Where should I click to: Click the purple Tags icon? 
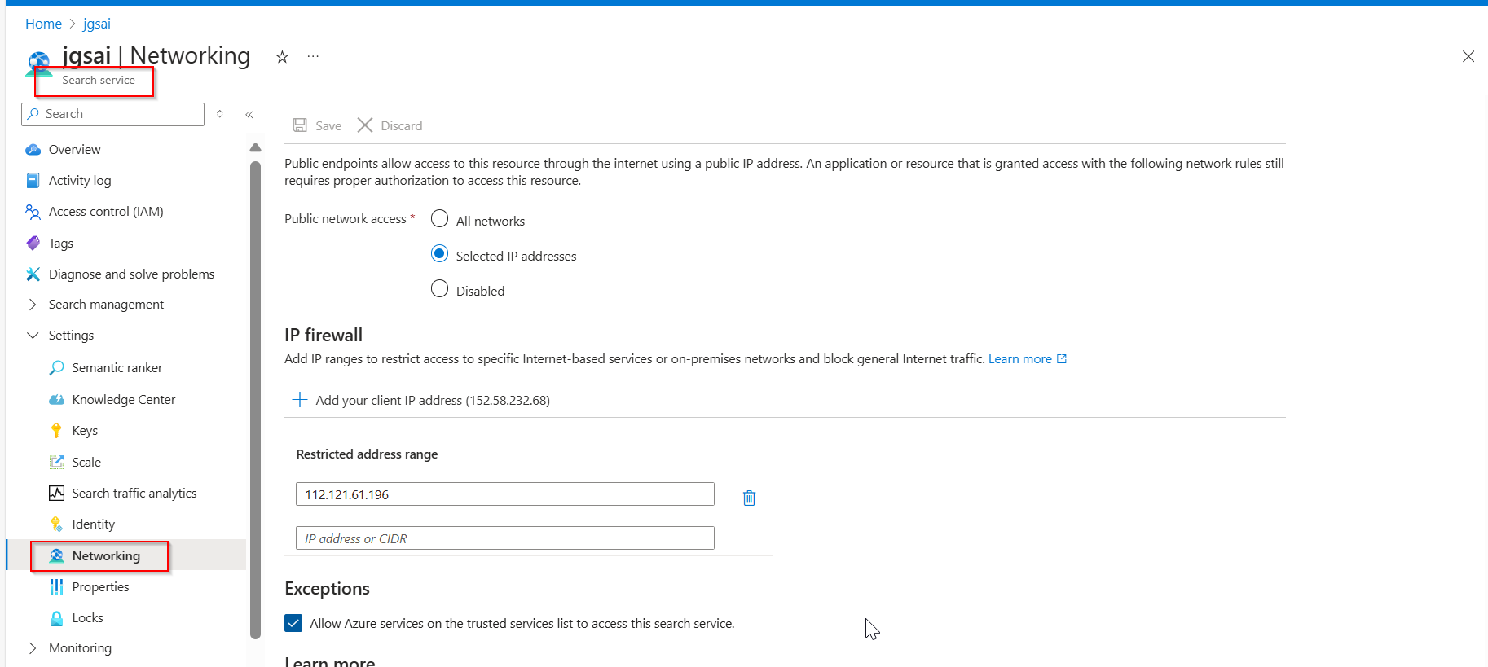tap(33, 243)
